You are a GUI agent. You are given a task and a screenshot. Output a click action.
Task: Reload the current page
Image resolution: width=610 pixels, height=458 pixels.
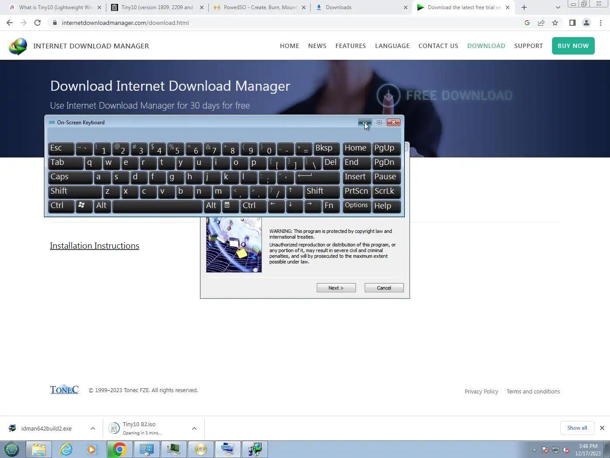coord(37,23)
